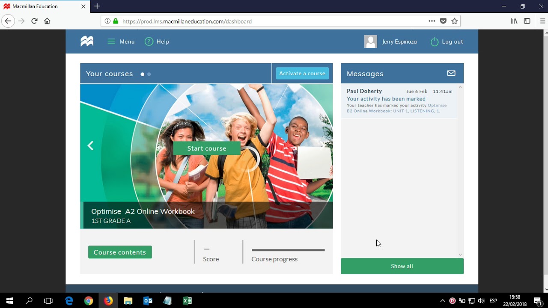Click the Log out power icon
548x308 pixels.
[435, 41]
